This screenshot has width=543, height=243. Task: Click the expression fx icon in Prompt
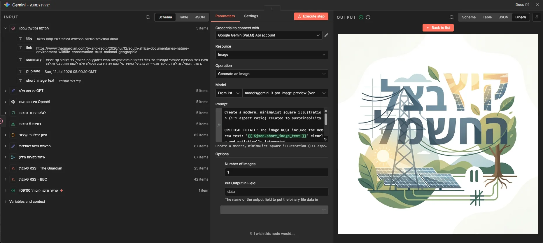coord(219,125)
